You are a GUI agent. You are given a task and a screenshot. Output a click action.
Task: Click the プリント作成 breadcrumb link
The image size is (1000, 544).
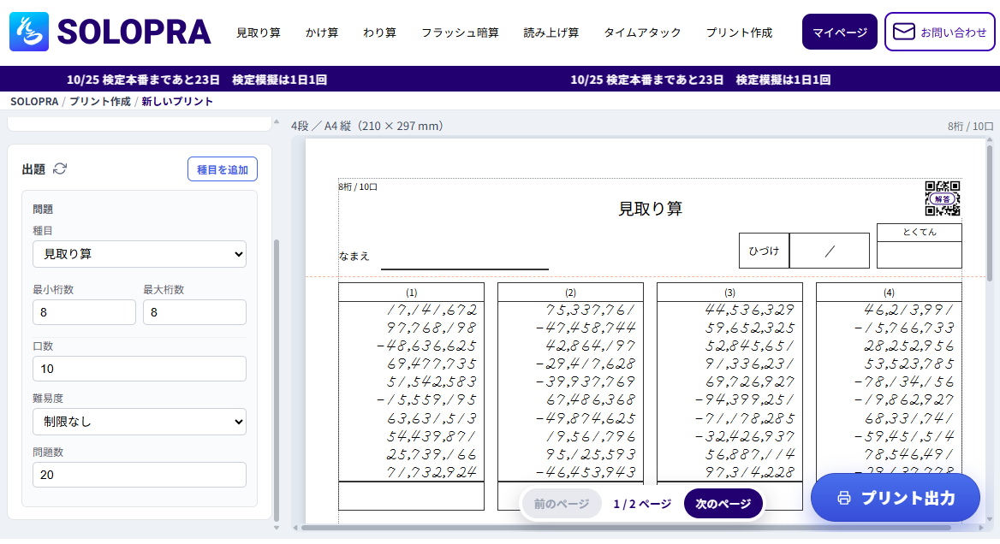click(x=99, y=101)
